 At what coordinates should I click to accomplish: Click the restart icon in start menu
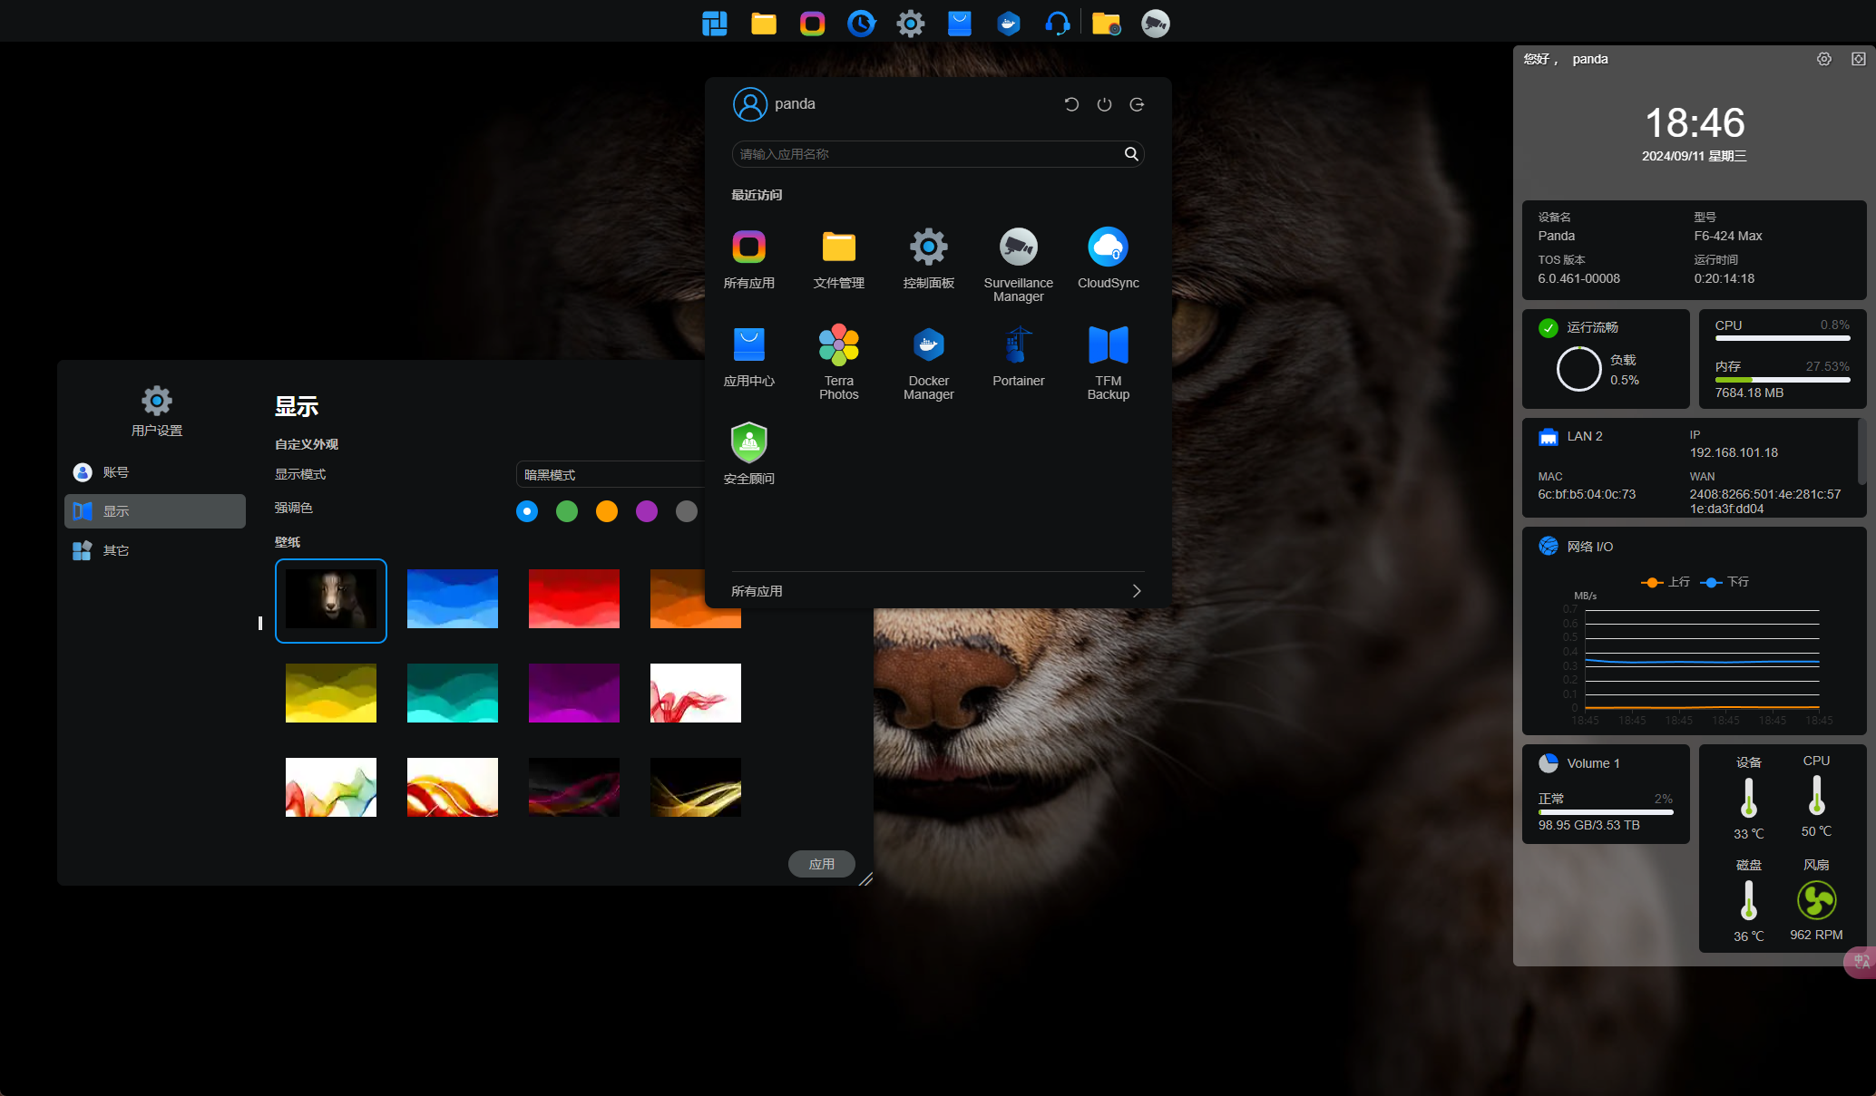(1071, 104)
